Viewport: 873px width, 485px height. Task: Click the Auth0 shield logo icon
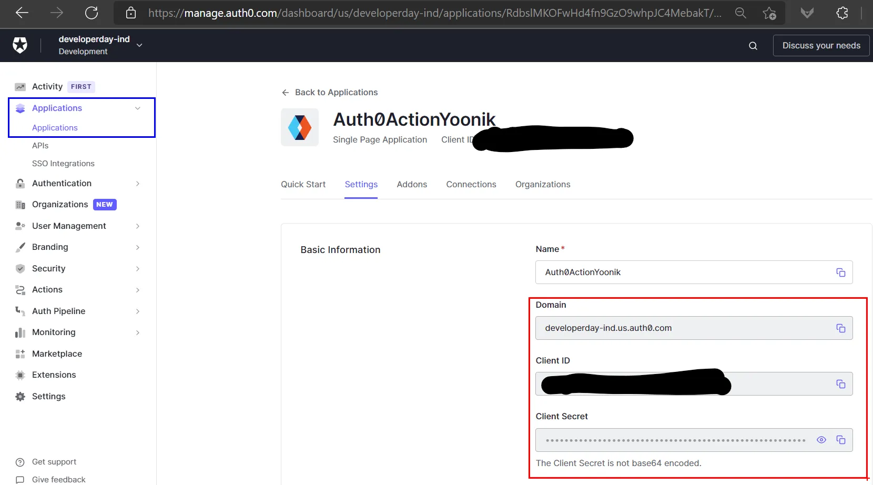20,46
